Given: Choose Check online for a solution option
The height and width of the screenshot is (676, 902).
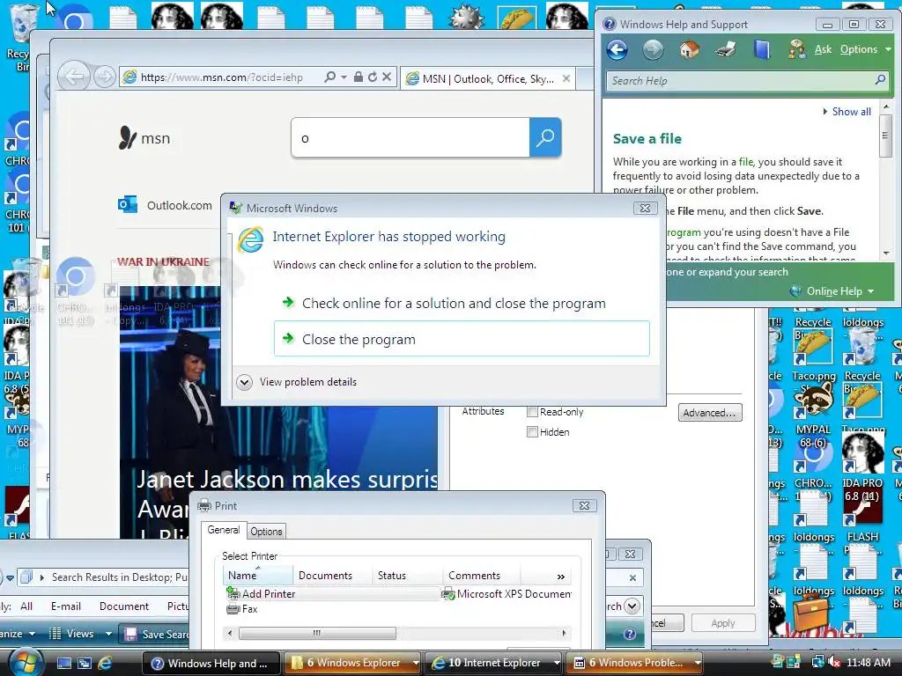Looking at the screenshot, I should (x=462, y=303).
